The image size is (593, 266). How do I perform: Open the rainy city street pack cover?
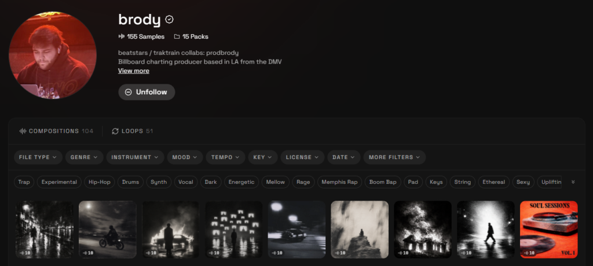pos(45,230)
